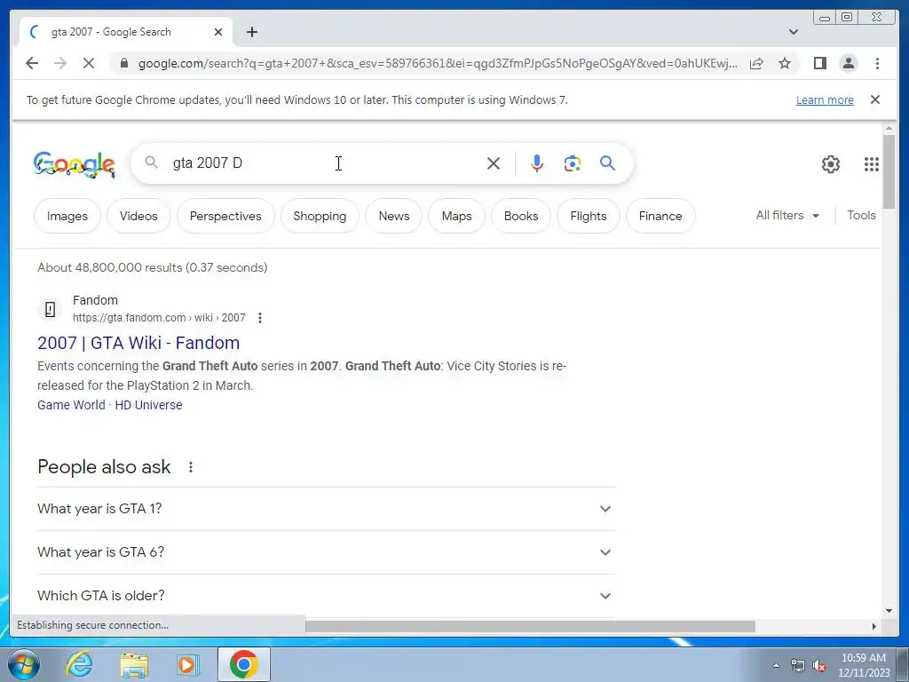Open Windows Media Player from taskbar

coord(187,664)
